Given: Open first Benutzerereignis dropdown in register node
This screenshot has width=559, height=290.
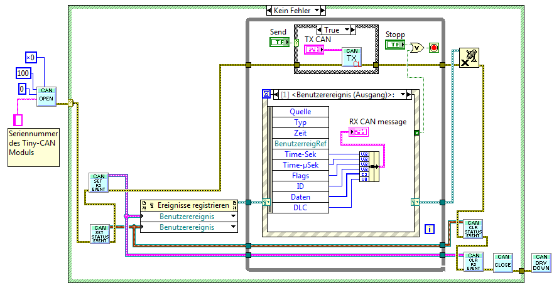Looking at the screenshot, I should 233,217.
